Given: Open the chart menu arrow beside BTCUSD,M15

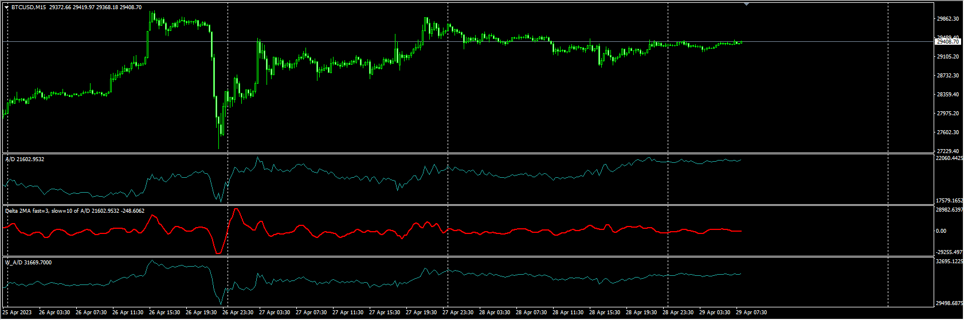Looking at the screenshot, I should point(7,7).
